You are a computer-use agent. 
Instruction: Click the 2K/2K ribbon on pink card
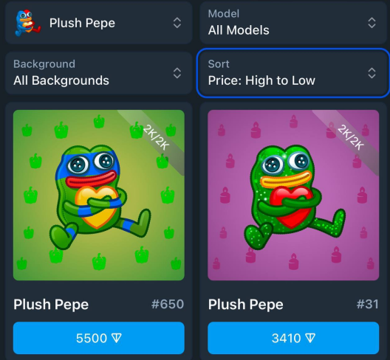tap(351, 138)
